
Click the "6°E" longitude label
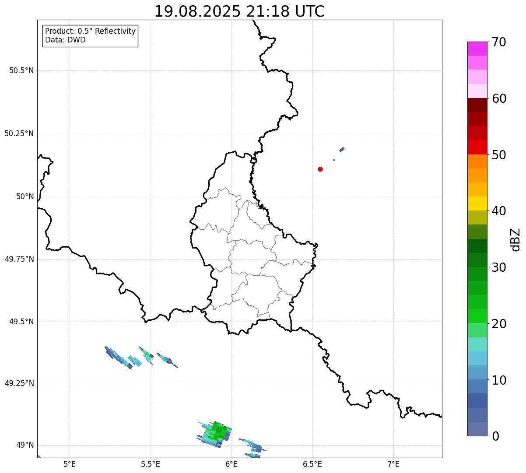point(231,464)
